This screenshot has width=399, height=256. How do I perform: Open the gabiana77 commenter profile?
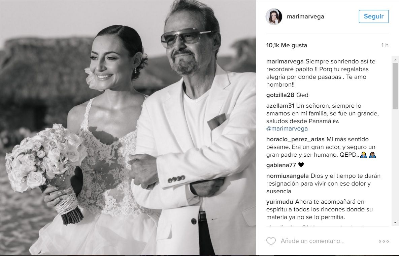point(281,165)
